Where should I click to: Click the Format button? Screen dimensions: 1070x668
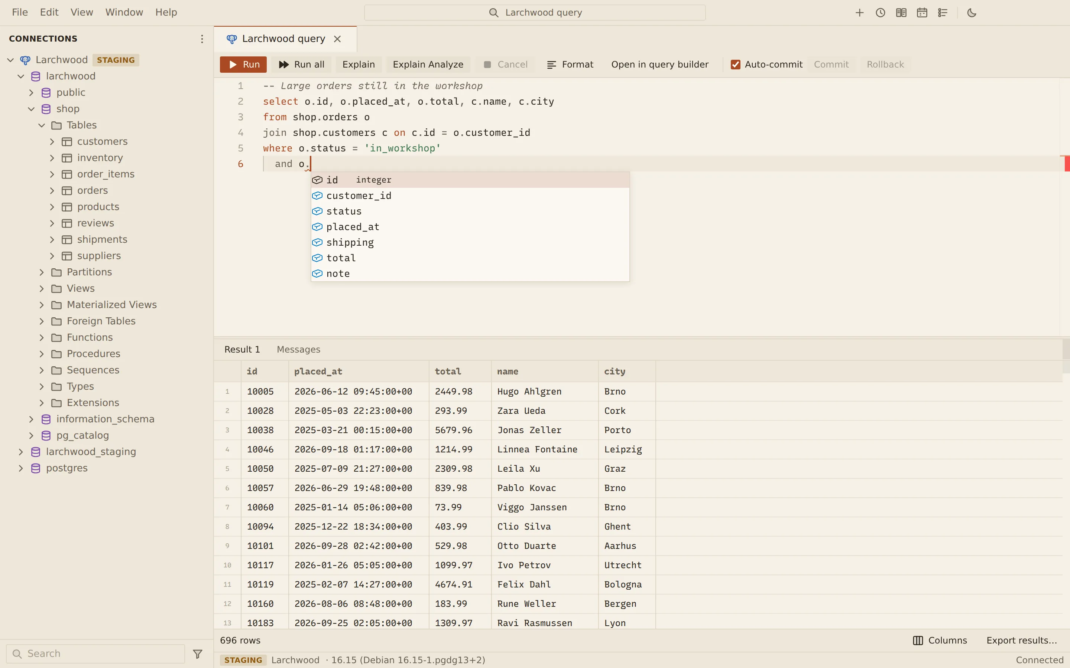[x=570, y=65]
